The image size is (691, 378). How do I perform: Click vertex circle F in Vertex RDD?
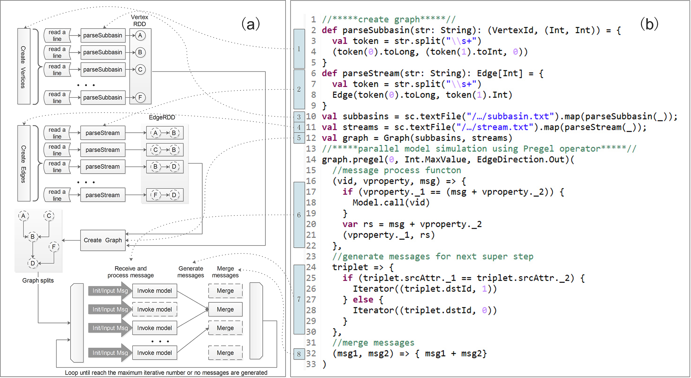tap(140, 97)
